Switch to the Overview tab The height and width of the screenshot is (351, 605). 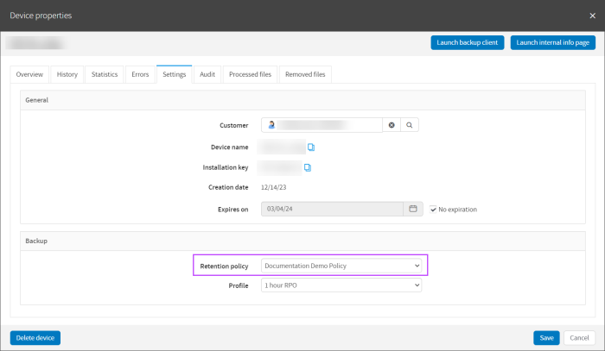(29, 75)
